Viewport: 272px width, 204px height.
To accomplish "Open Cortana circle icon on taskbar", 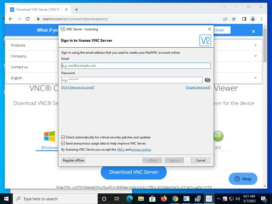I will coord(104,199).
